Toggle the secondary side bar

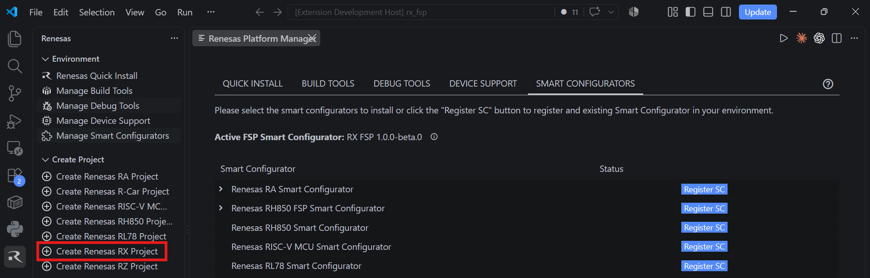pos(726,12)
